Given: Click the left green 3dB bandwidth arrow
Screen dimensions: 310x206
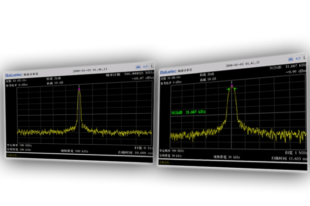Looking at the screenshot, I should pos(228,89).
